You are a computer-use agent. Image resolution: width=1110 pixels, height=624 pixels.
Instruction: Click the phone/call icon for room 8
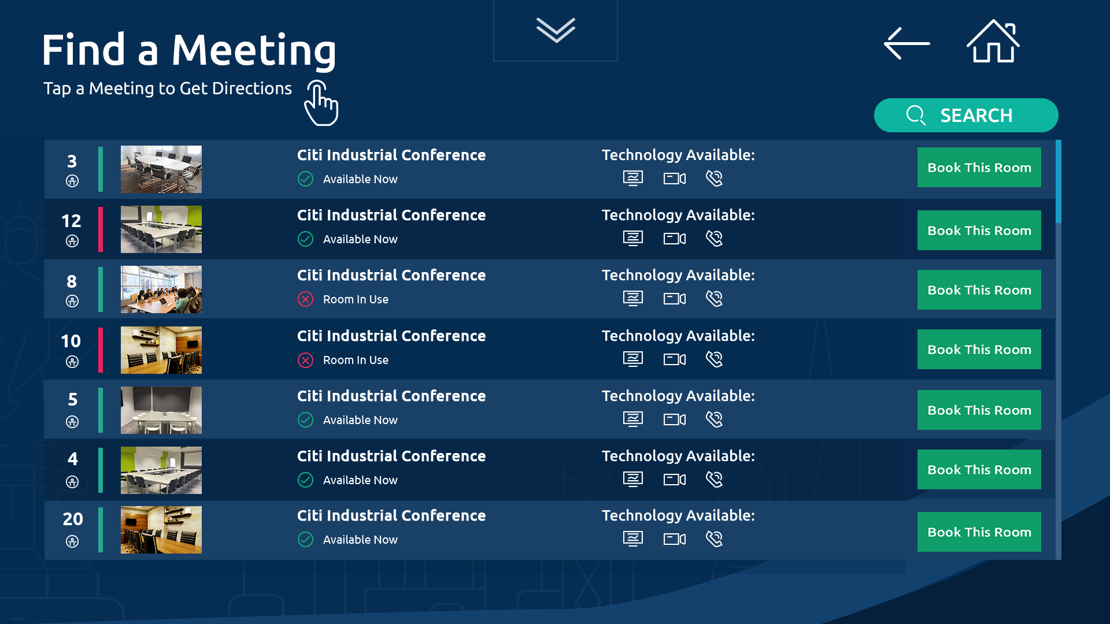(x=715, y=298)
